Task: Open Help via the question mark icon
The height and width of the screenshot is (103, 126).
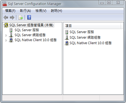Action: pos(29,17)
